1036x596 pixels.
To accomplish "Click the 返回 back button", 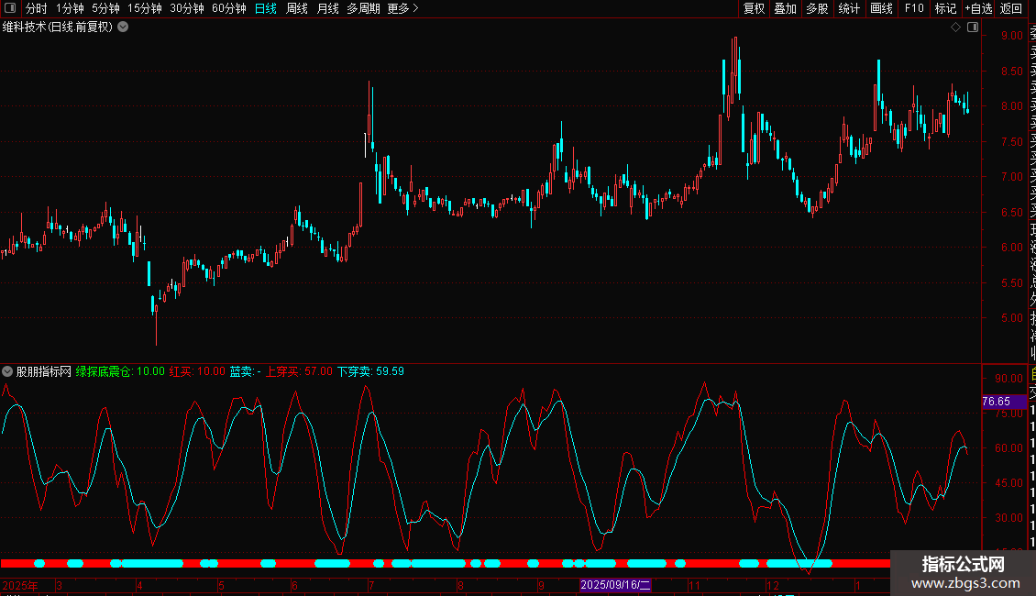I will click(1011, 8).
